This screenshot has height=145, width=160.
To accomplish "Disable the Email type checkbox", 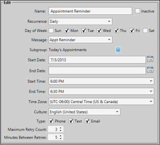I will pos(87,121).
